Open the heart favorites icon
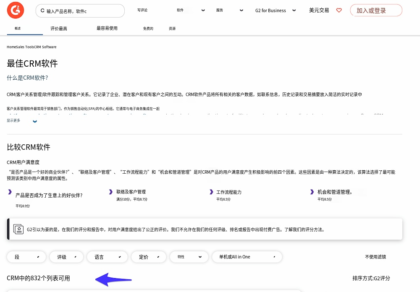This screenshot has height=292, width=420. (339, 10)
